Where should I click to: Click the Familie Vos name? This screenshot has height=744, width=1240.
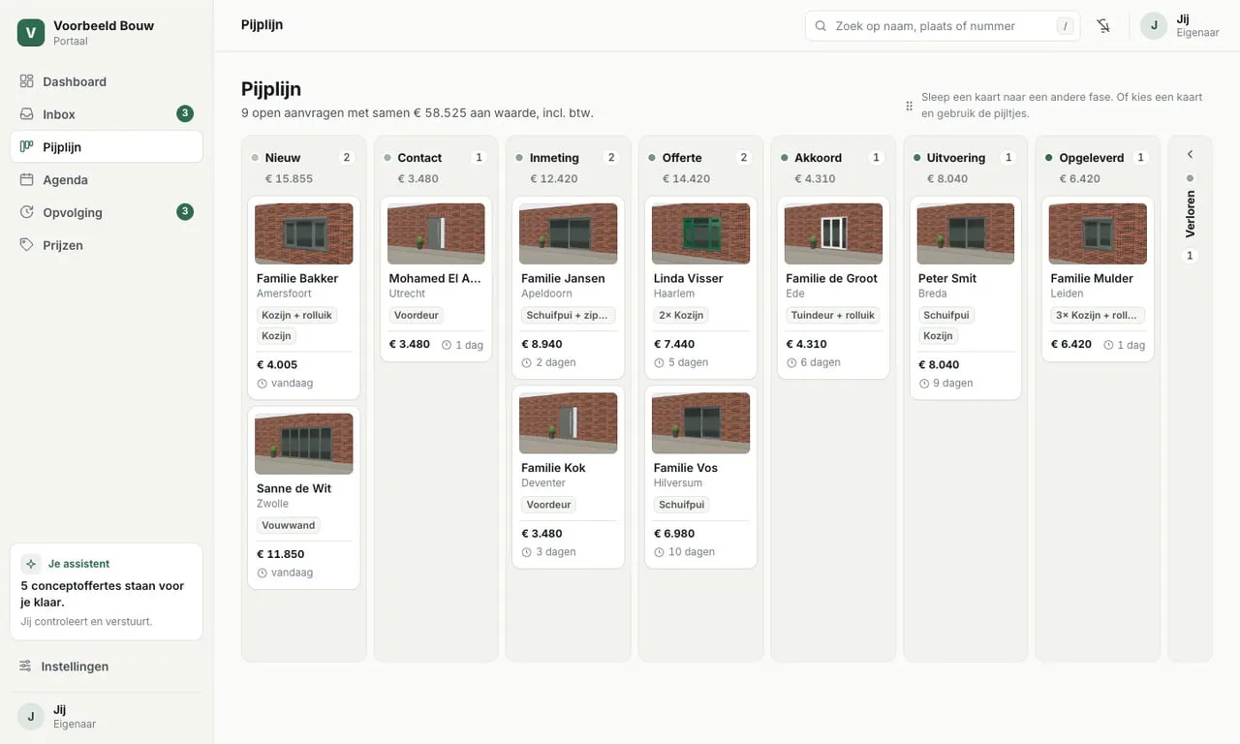(686, 468)
